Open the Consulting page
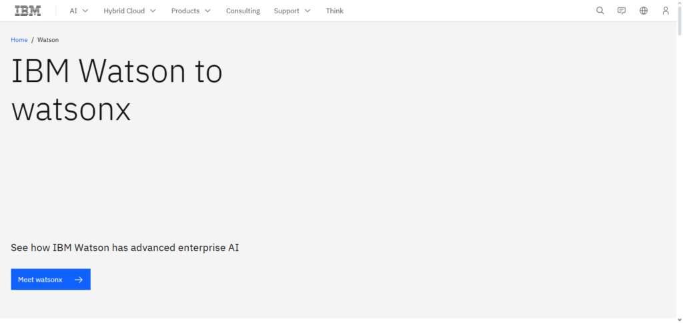 click(243, 11)
